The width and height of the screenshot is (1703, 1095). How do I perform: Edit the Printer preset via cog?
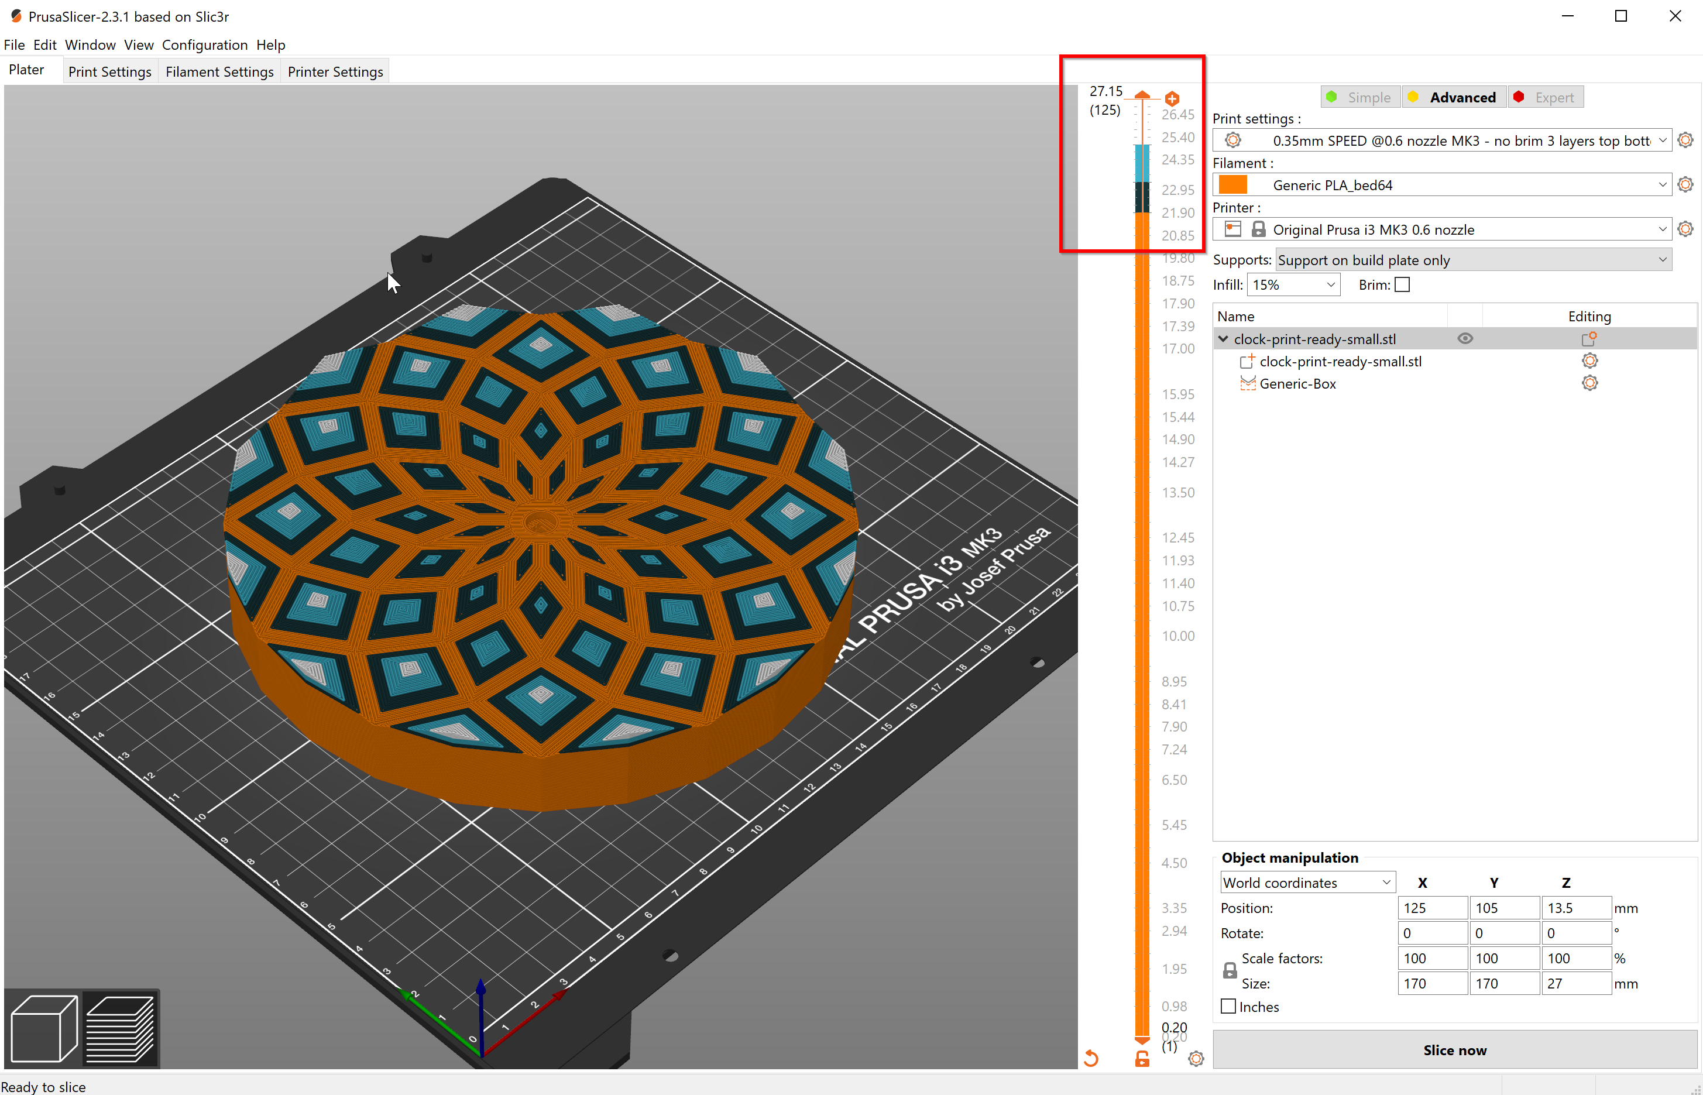1684,229
